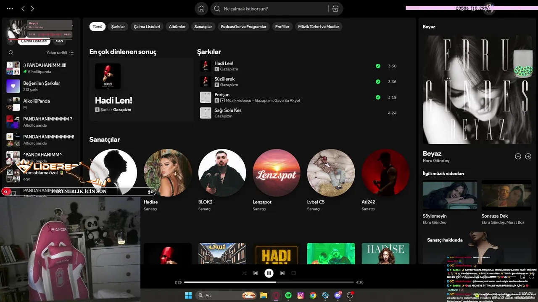Screen dimensions: 538x302
Task: Open the 'Sonsuza Dek' music video thumbnail
Action: pyautogui.click(x=506, y=195)
